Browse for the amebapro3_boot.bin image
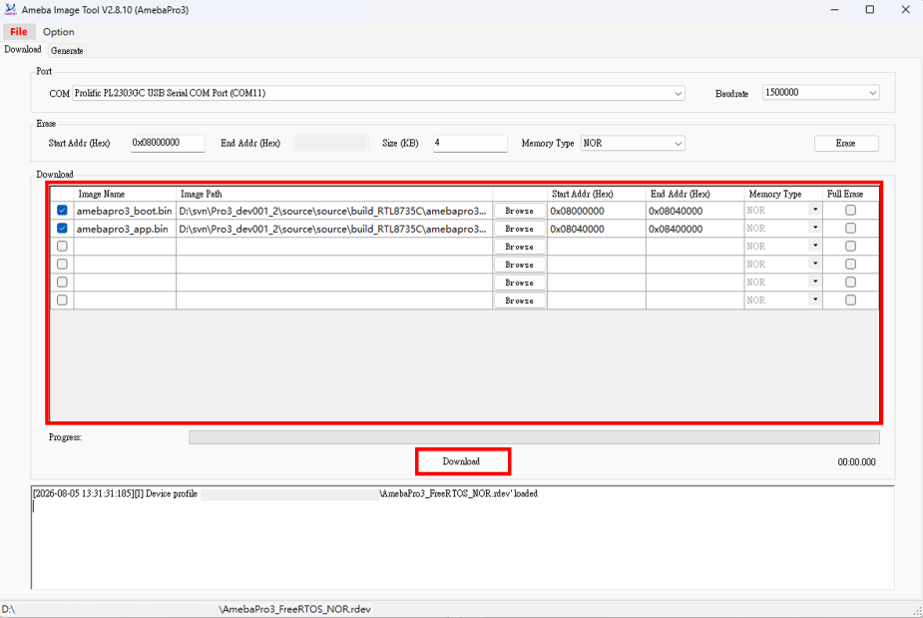This screenshot has height=618, width=923. tap(519, 211)
